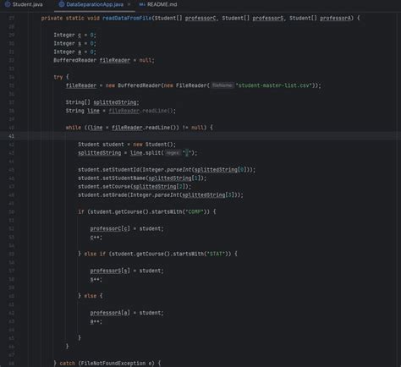Click the regex inlay hint

point(173,153)
